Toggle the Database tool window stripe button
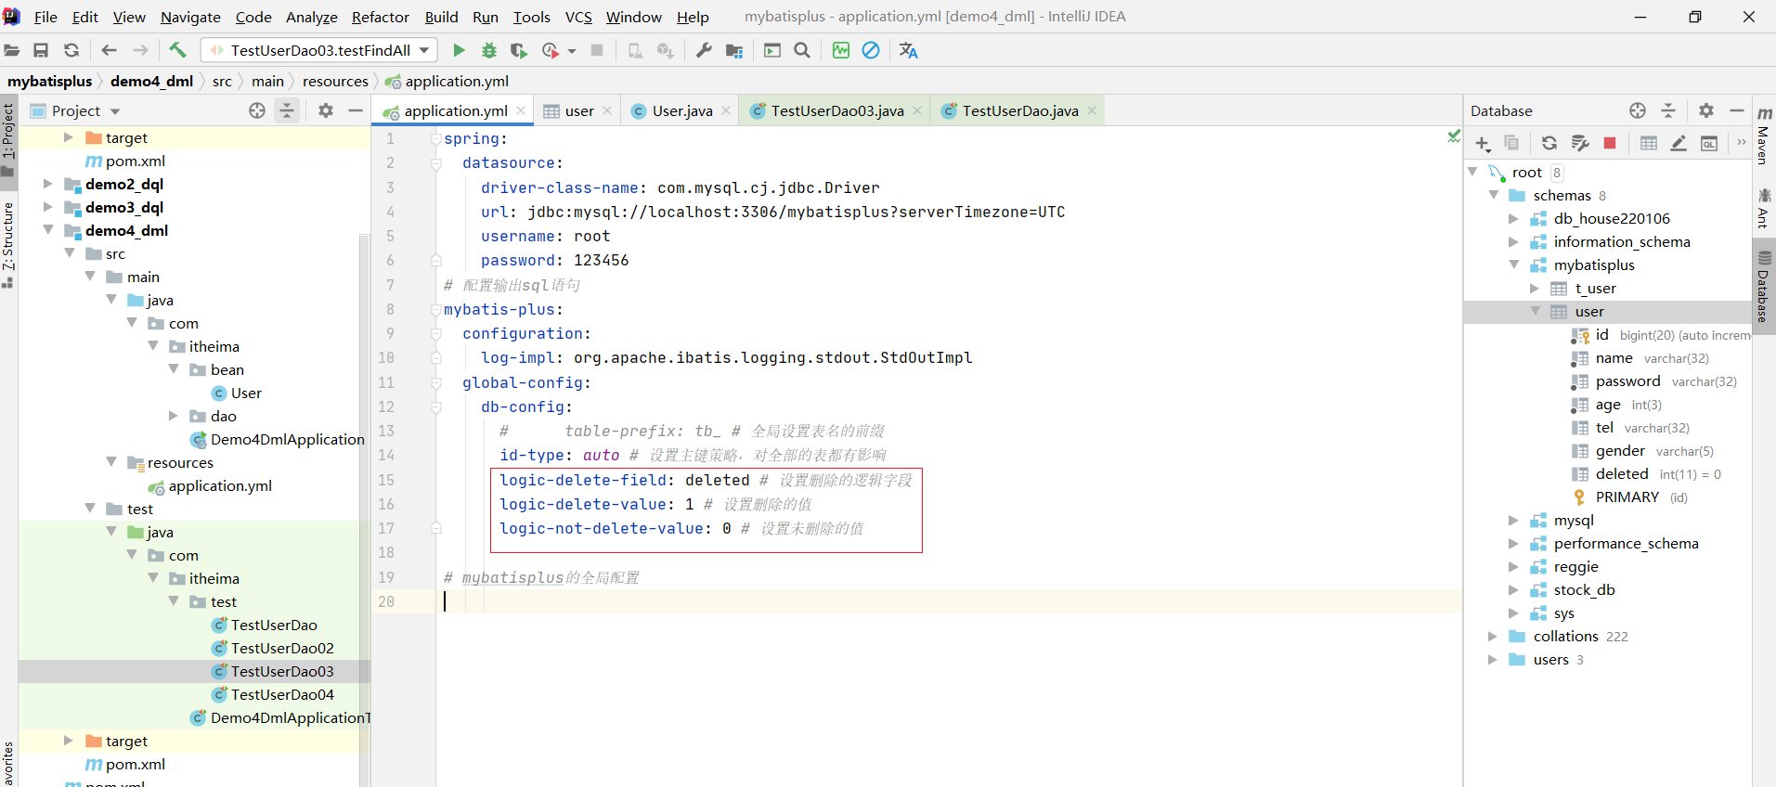The image size is (1776, 787). tap(1764, 286)
